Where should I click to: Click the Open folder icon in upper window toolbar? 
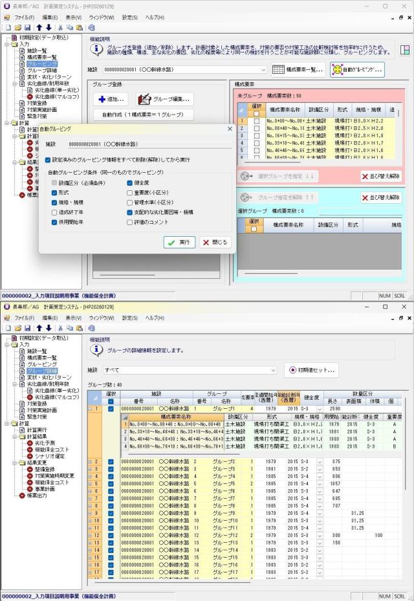tap(17, 28)
